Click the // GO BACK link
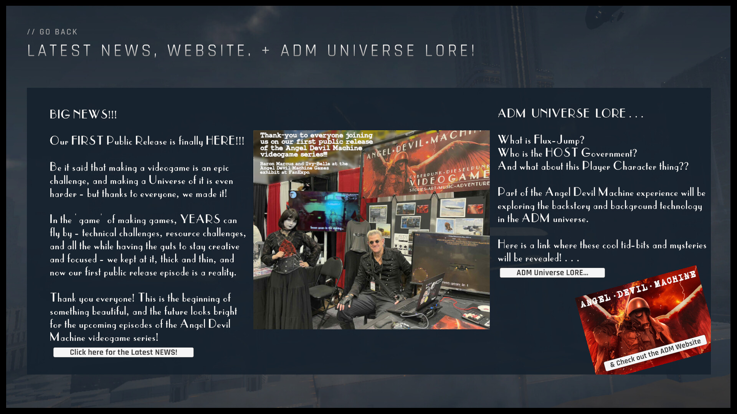 (53, 32)
